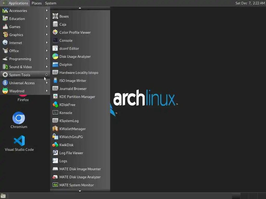Click the scroll-up arrow of submenu

pos(80,8)
